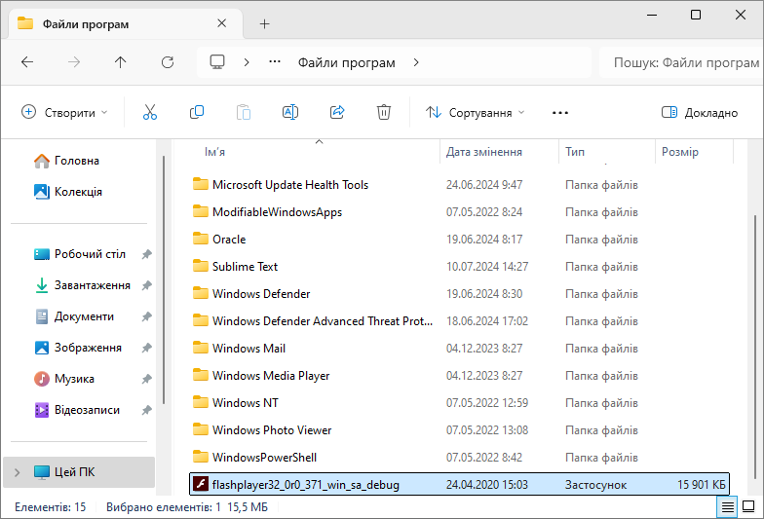The width and height of the screenshot is (764, 519).
Task: Click the Delete trash can icon
Action: pos(384,113)
